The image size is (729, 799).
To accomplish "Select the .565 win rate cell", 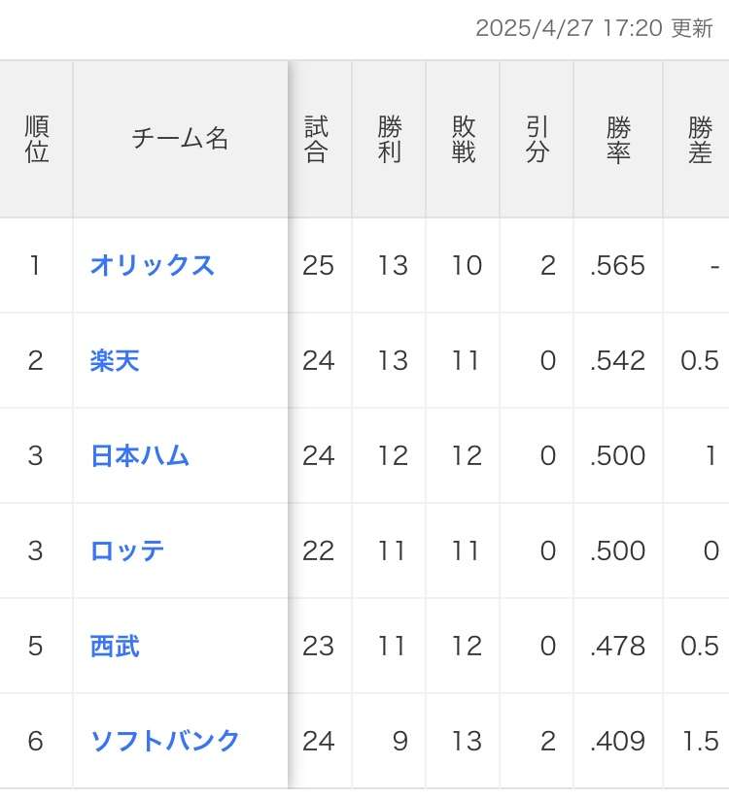I will [x=617, y=265].
